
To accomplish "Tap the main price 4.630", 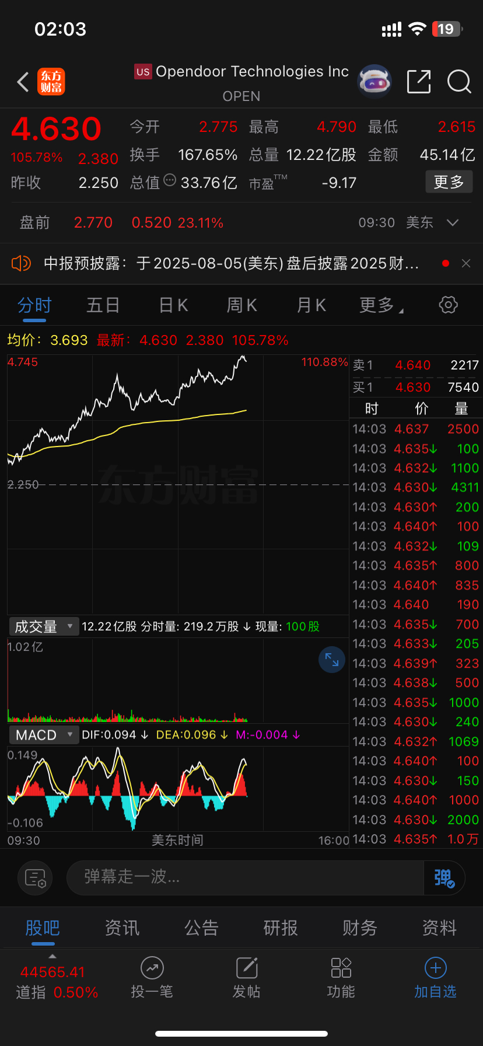I will 56,129.
